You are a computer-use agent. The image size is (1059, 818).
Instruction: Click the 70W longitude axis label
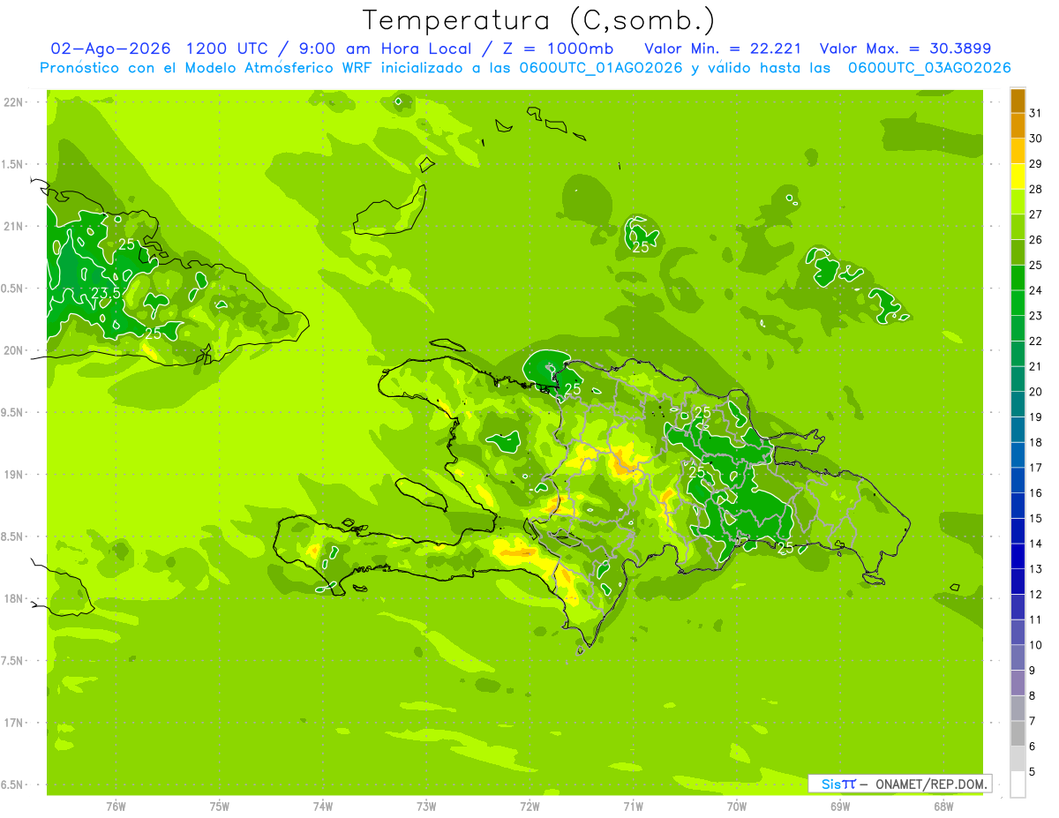737,807
